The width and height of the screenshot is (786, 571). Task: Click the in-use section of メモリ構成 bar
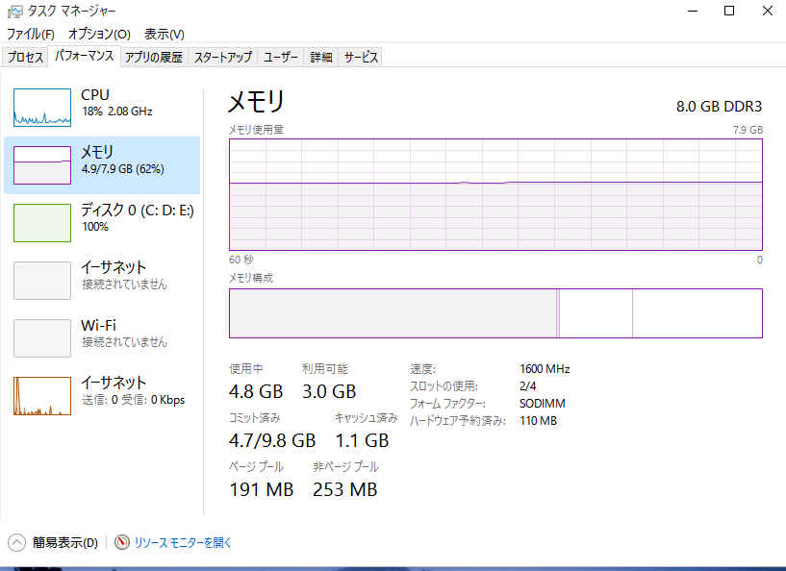point(393,313)
